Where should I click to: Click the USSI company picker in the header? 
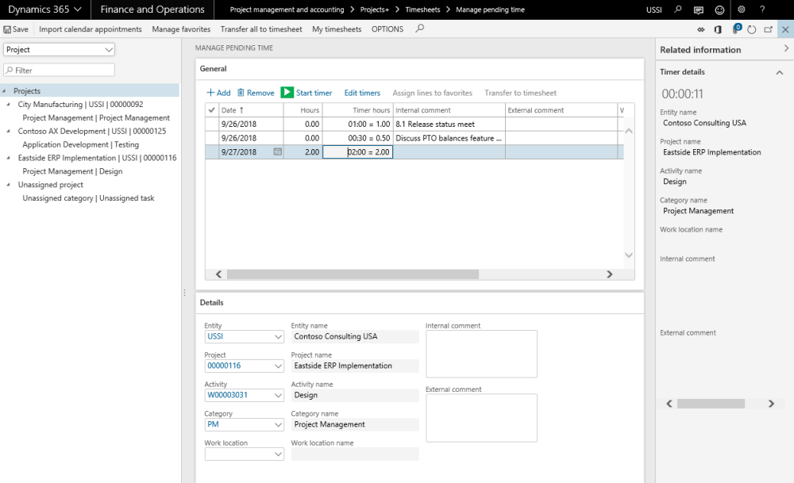[x=654, y=10]
